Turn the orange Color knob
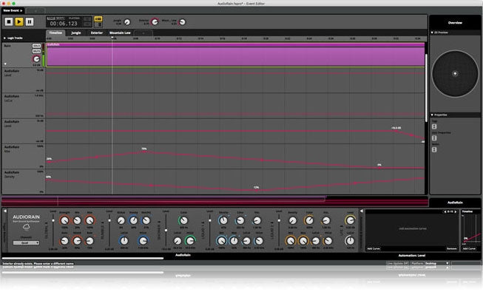 (x=309, y=220)
